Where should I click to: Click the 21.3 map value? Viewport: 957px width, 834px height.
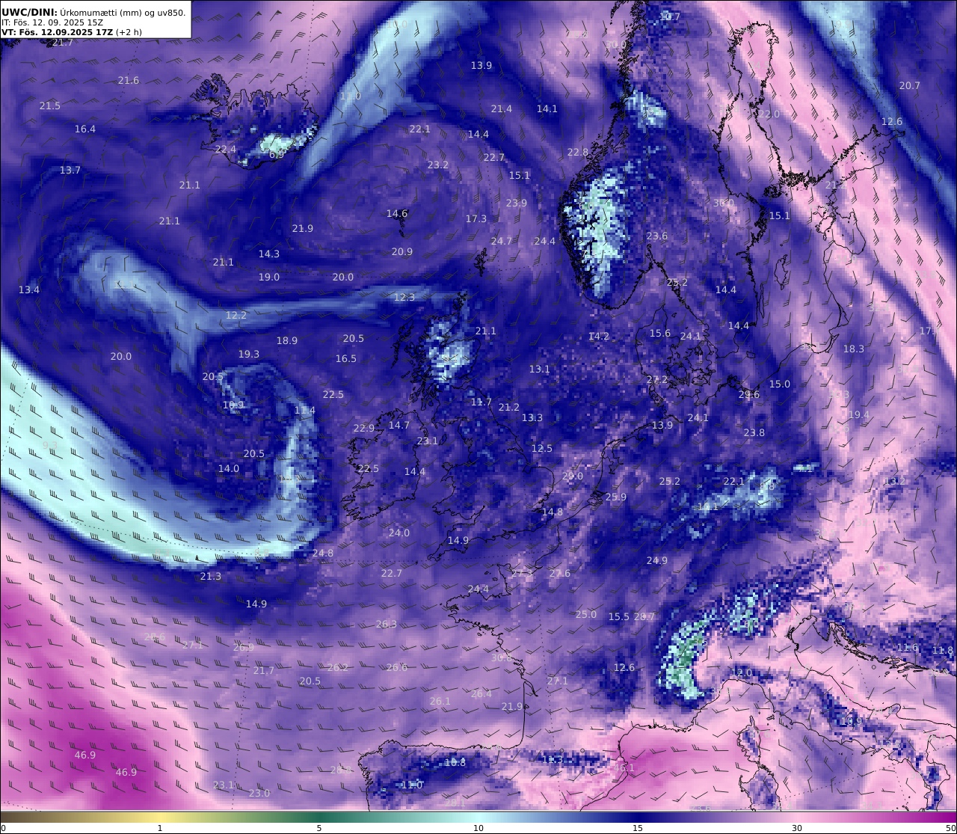pyautogui.click(x=211, y=577)
